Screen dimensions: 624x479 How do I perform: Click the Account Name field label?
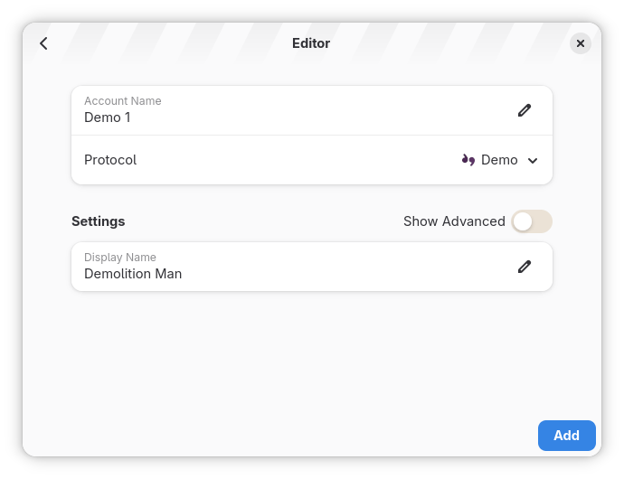click(123, 101)
